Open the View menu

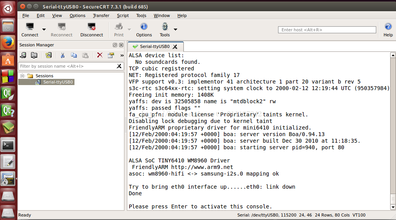point(57,15)
